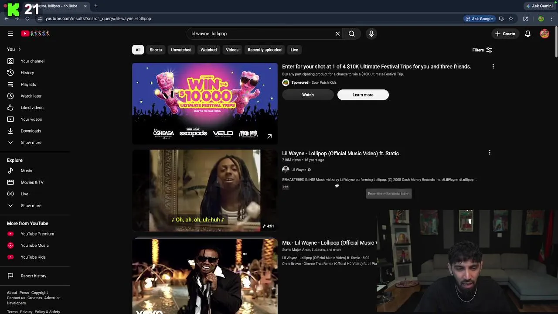Image resolution: width=558 pixels, height=314 pixels.
Task: Open the Advertise footer link
Action: coord(52,298)
